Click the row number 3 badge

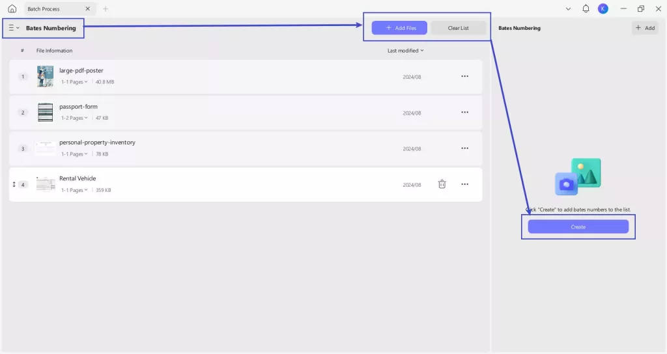[23, 149]
